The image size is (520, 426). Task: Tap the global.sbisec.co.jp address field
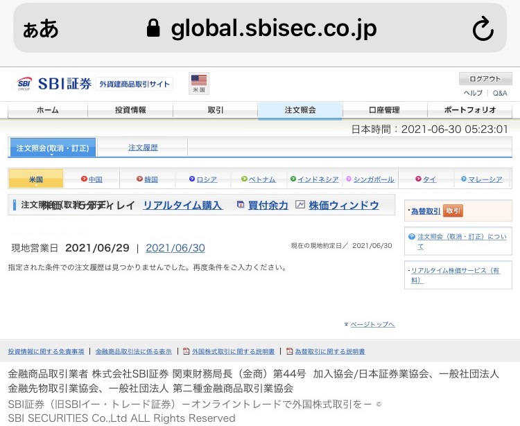(x=260, y=28)
